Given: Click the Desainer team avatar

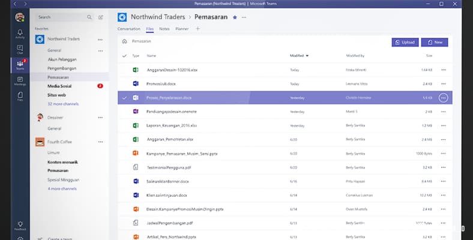Looking at the screenshot, I should click(40, 117).
